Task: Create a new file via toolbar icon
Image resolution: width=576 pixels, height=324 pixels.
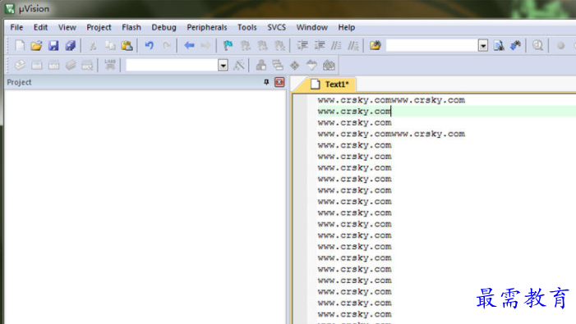Action: (x=20, y=45)
